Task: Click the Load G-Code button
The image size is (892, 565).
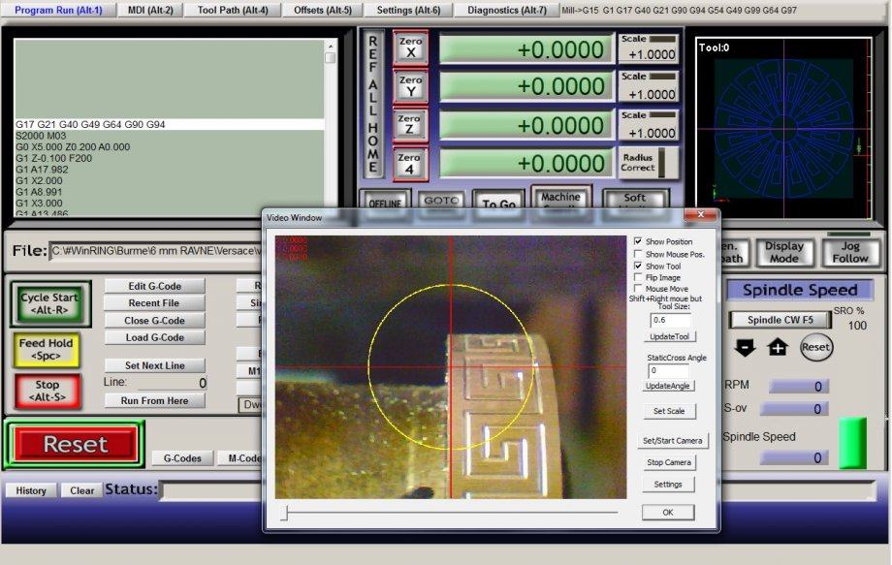Action: (155, 337)
